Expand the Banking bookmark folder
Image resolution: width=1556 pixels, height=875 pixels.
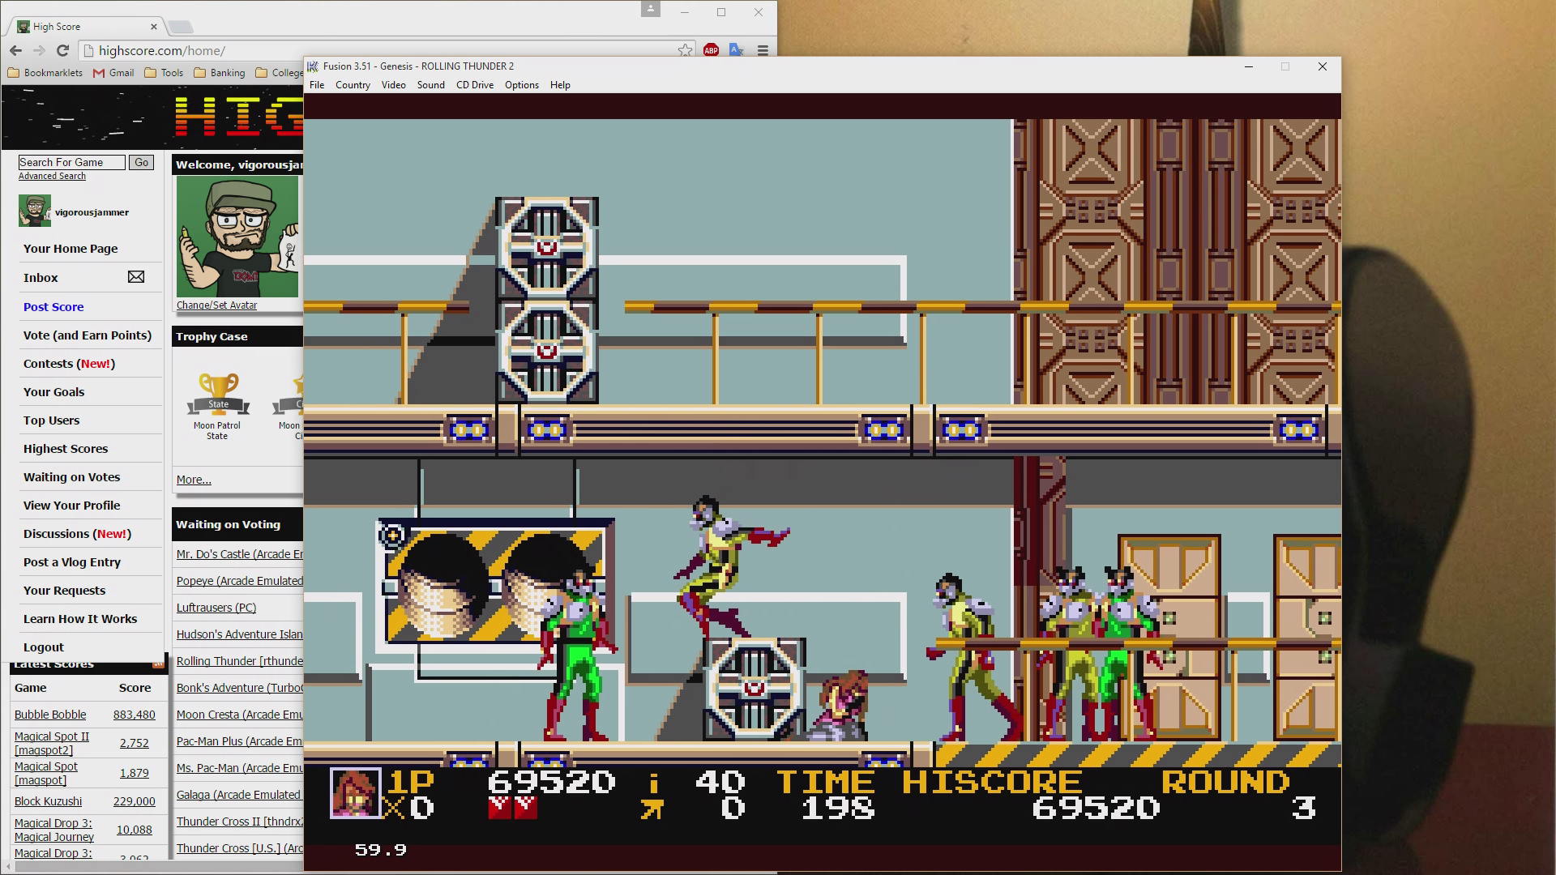tap(219, 73)
